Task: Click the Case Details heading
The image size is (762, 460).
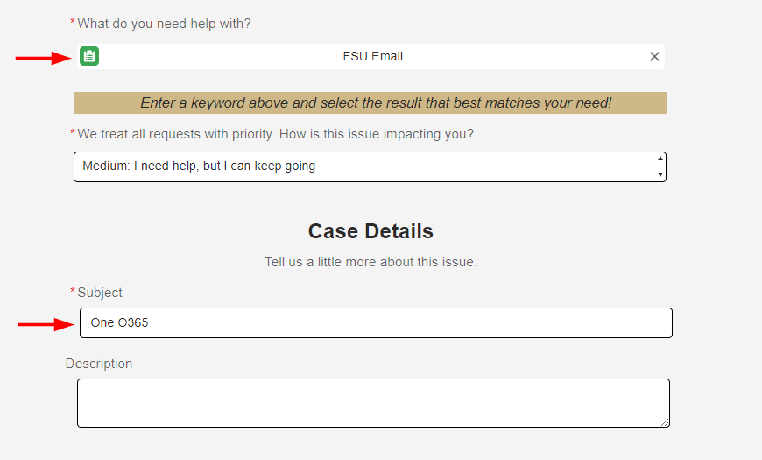Action: (370, 231)
